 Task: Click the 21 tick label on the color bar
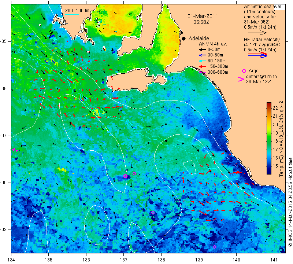click(275, 116)
